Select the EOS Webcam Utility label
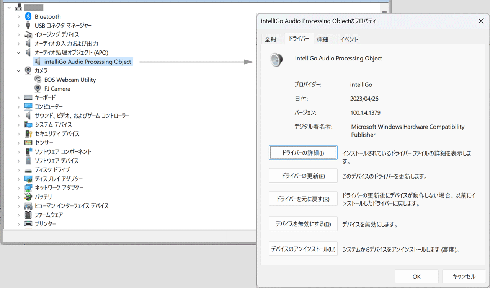Screen dimensions: 490x288 point(70,80)
